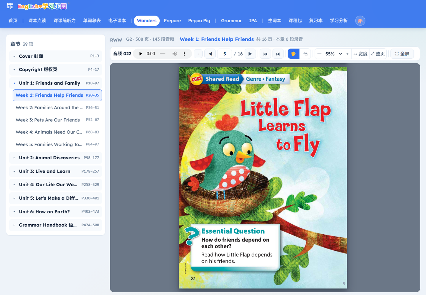The image size is (426, 295).
Task: Skip to the next chapter icon
Action: (278, 54)
